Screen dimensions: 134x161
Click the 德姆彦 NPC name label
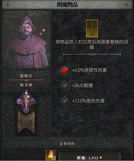coord(26,76)
